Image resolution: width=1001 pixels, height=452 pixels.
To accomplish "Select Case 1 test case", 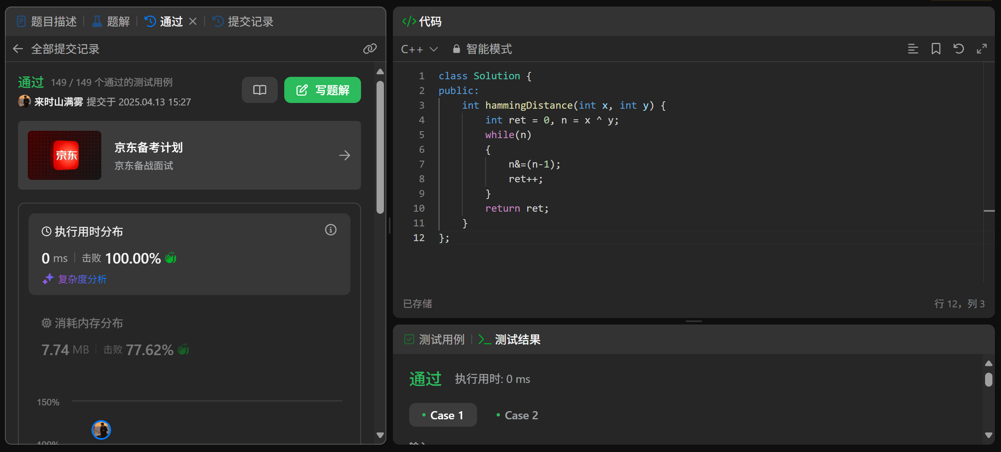I will [443, 415].
